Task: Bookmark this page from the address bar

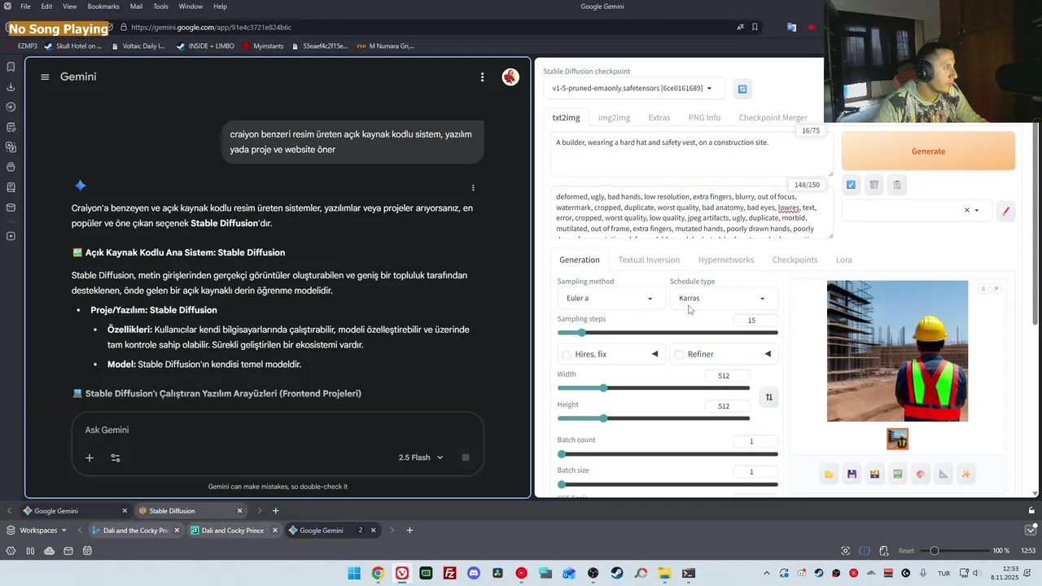Action: [755, 27]
